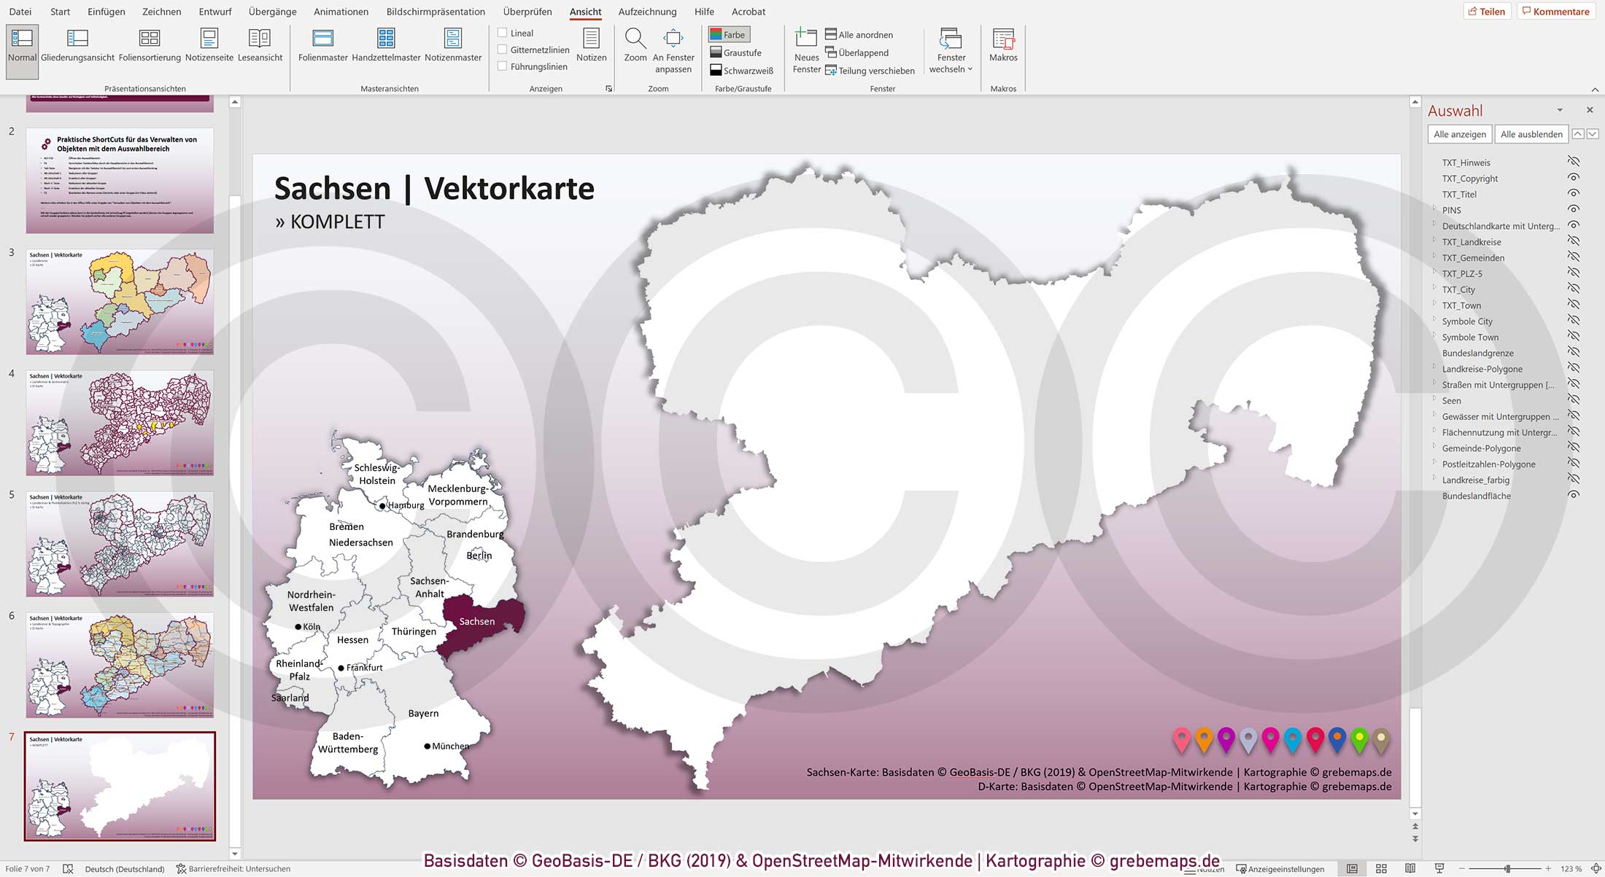Click the red Teilen button
Viewport: 1605px width, 877px height.
pos(1488,11)
